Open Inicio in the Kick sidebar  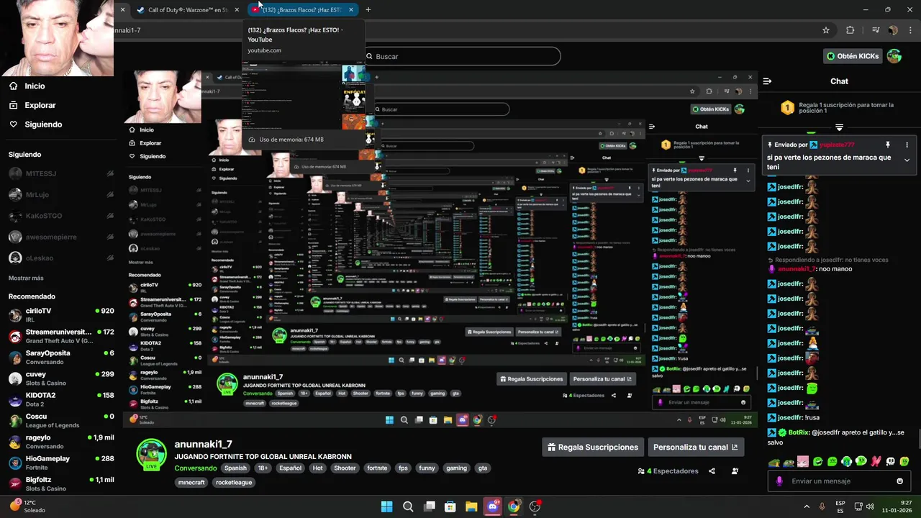[27, 86]
